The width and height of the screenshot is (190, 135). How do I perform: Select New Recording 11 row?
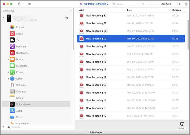coord(131,100)
